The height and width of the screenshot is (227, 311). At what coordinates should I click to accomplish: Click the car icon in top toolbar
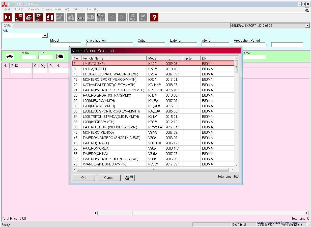pyautogui.click(x=81, y=17)
